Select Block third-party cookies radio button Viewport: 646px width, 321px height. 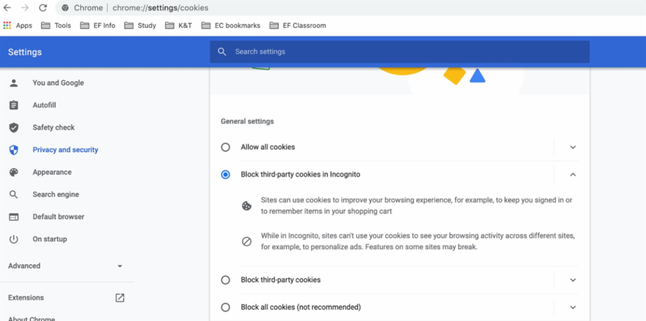click(x=226, y=280)
